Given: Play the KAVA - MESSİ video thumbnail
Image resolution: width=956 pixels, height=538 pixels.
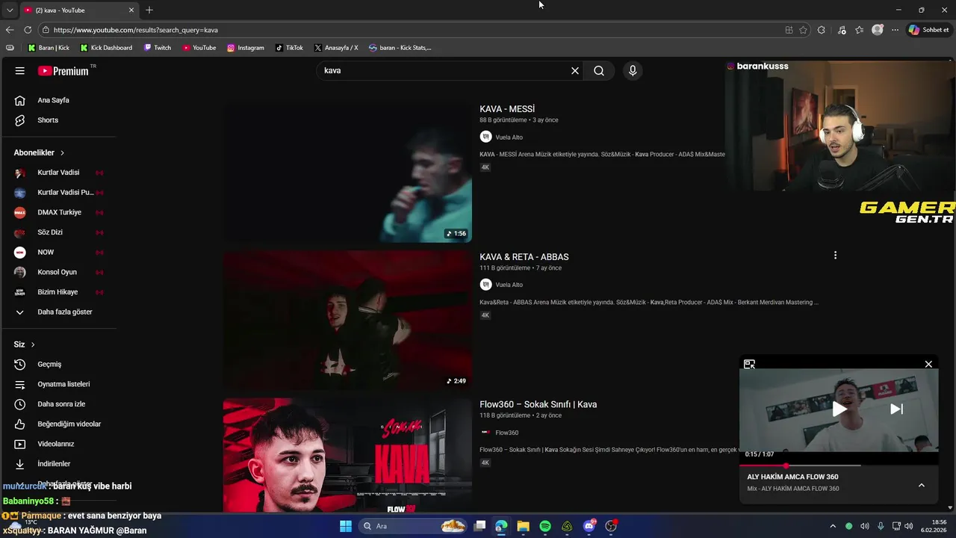Looking at the screenshot, I should pyautogui.click(x=347, y=173).
